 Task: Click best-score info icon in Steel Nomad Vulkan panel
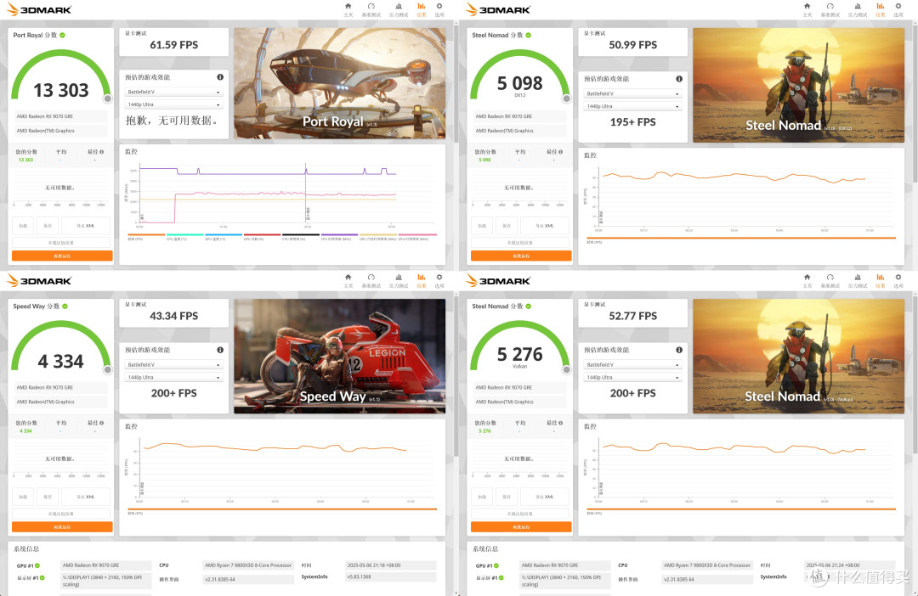click(x=561, y=423)
